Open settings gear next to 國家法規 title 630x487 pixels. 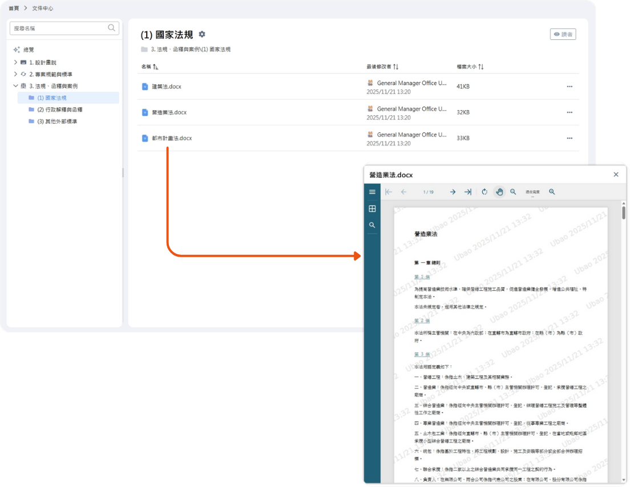202,35
